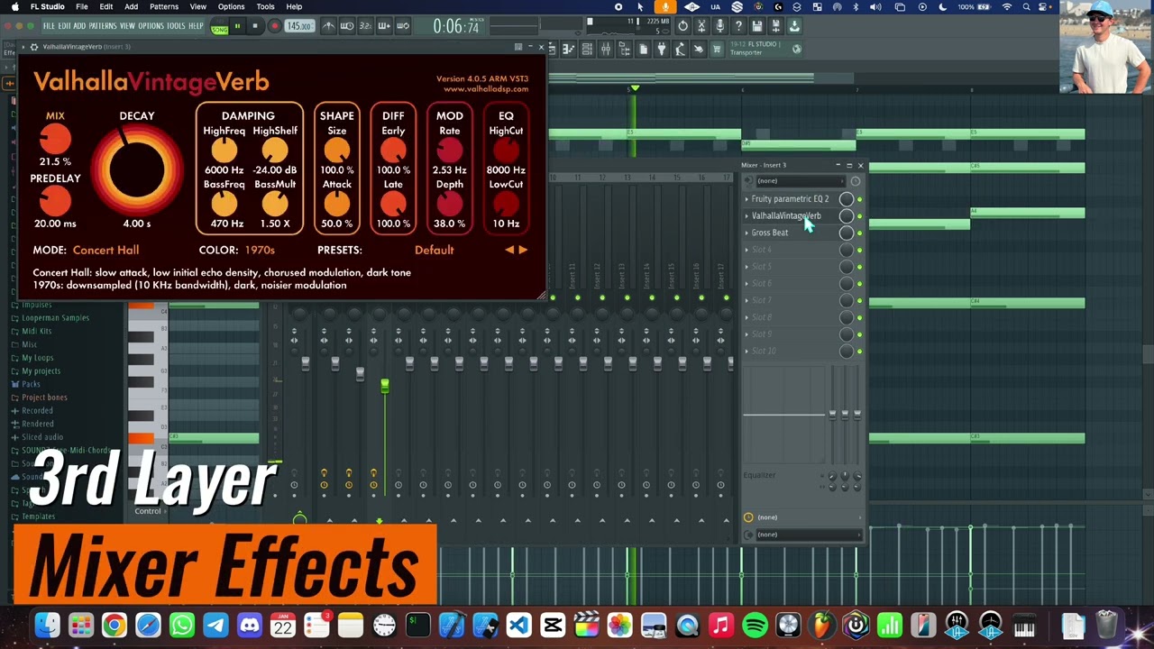Open the Default presets menu
The height and width of the screenshot is (649, 1154).
coord(434,250)
